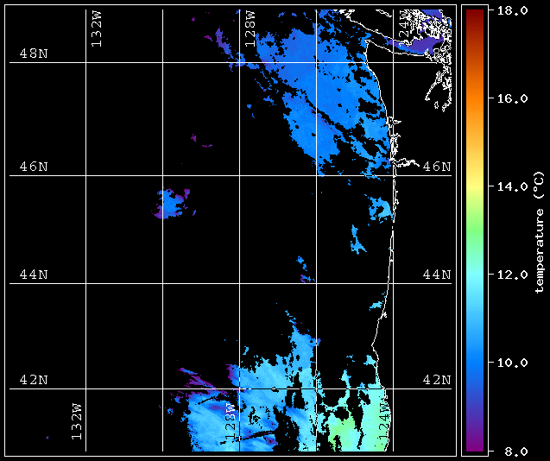This screenshot has height=461, width=550.
Task: Click the 18.0 tick label on colorbar
Action: click(509, 10)
